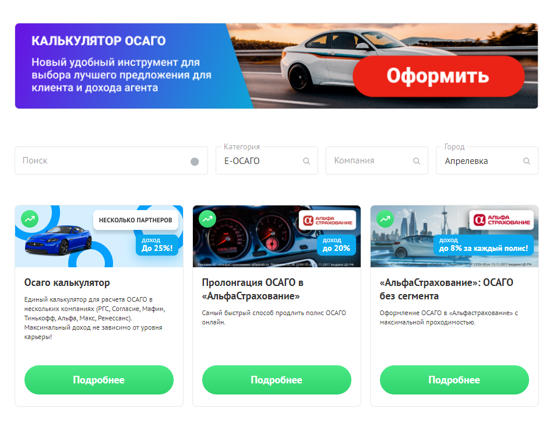The width and height of the screenshot is (553, 447).
Task: Click Подробнее under Пролонгация ОСАГО в АльфаСтрахование
Action: [276, 380]
